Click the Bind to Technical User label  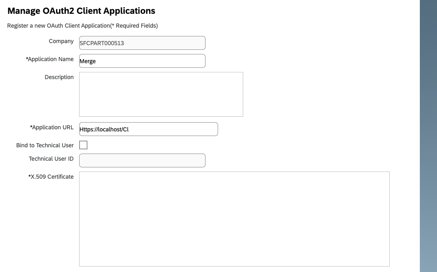point(45,146)
